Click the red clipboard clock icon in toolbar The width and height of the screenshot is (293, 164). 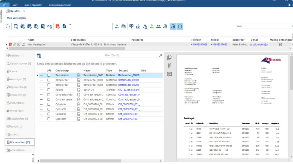(x=58, y=26)
